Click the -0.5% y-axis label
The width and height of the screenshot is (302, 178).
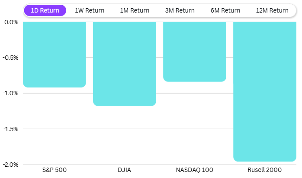[10, 58]
